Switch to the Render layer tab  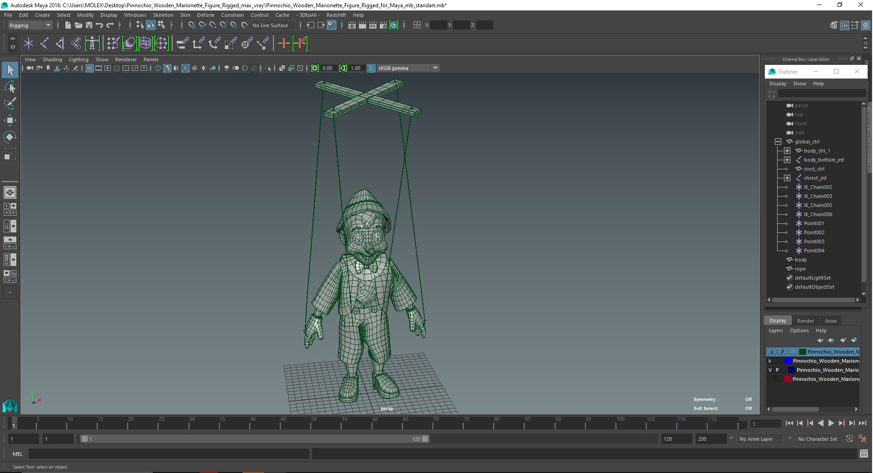[x=805, y=321]
